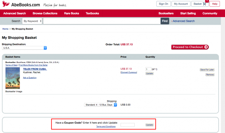Open Booksellers menu item
Image resolution: width=225 pixels, height=133 pixels.
tap(166, 13)
